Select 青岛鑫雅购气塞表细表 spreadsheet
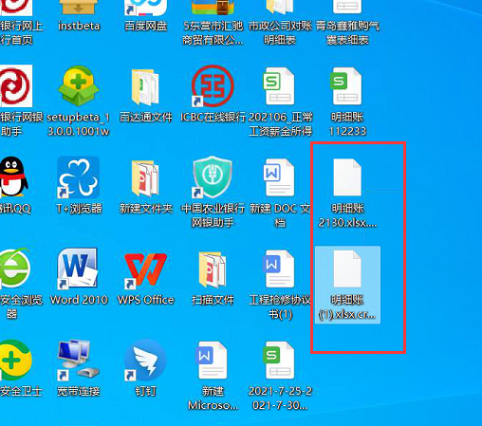 point(347,7)
